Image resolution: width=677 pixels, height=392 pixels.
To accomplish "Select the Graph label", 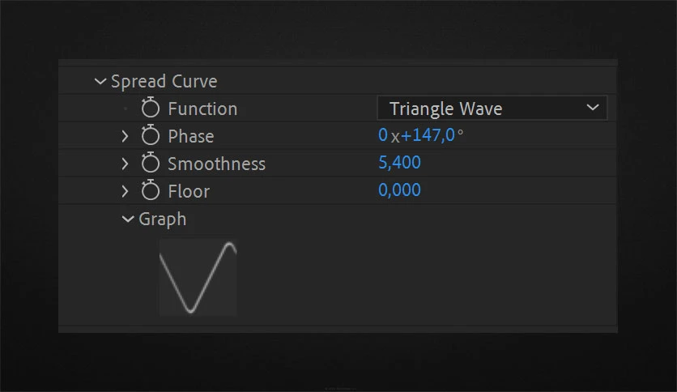I will coord(162,219).
